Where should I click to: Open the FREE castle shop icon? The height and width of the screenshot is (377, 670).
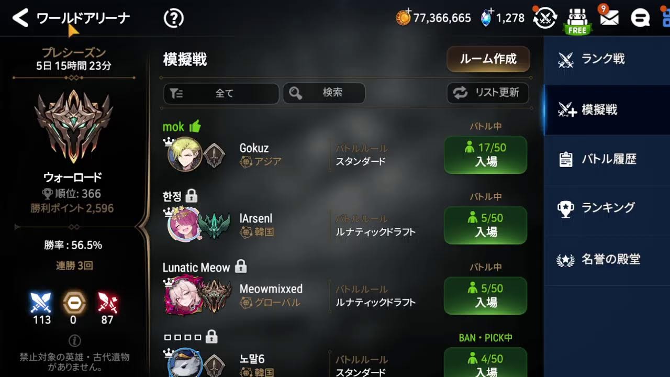(x=577, y=20)
